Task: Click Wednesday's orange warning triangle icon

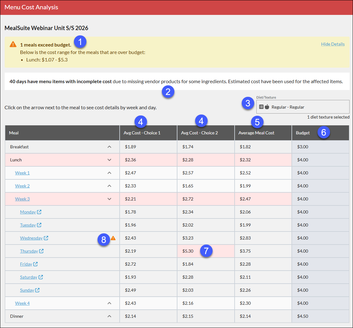Action: 113,238
